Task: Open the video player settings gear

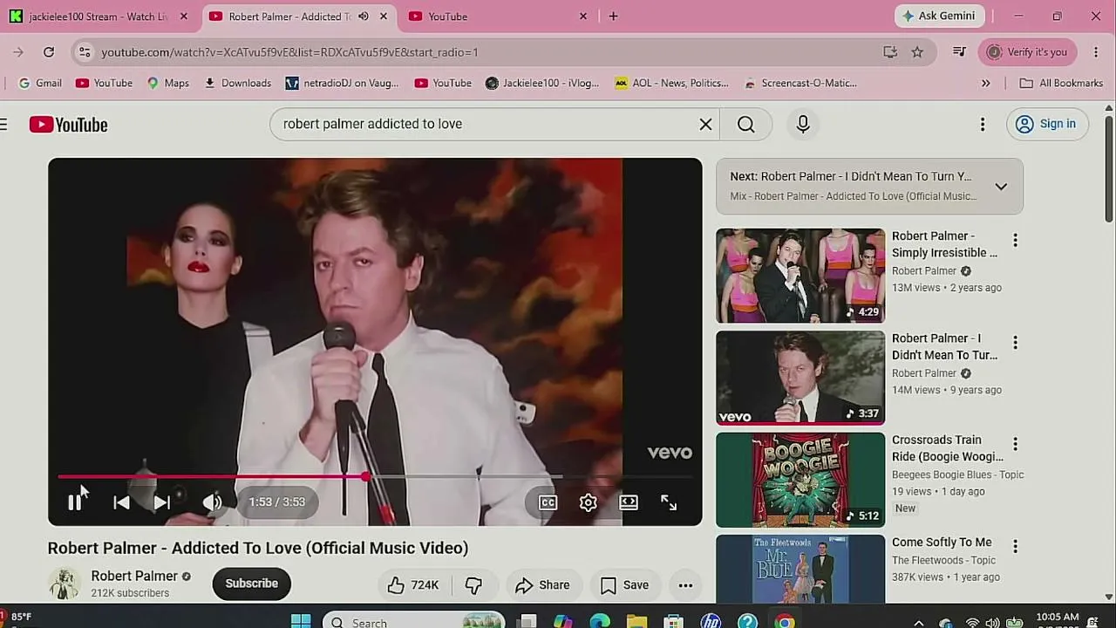Action: [589, 502]
